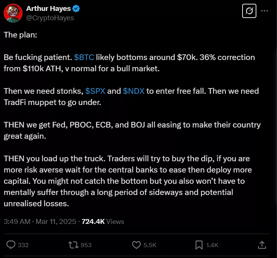Viewport: 277px width, 258px height.
Task: Open the share post icon
Action: pos(262,244)
